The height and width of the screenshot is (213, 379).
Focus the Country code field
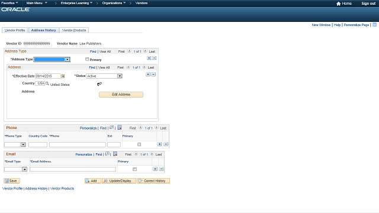[40, 83]
